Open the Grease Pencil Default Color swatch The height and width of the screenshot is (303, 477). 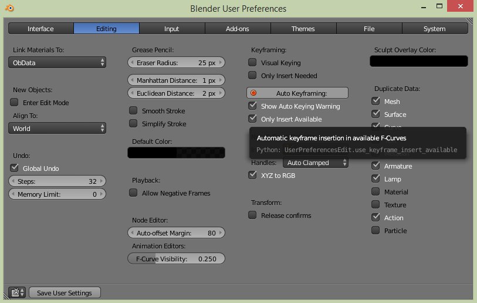tap(176, 153)
